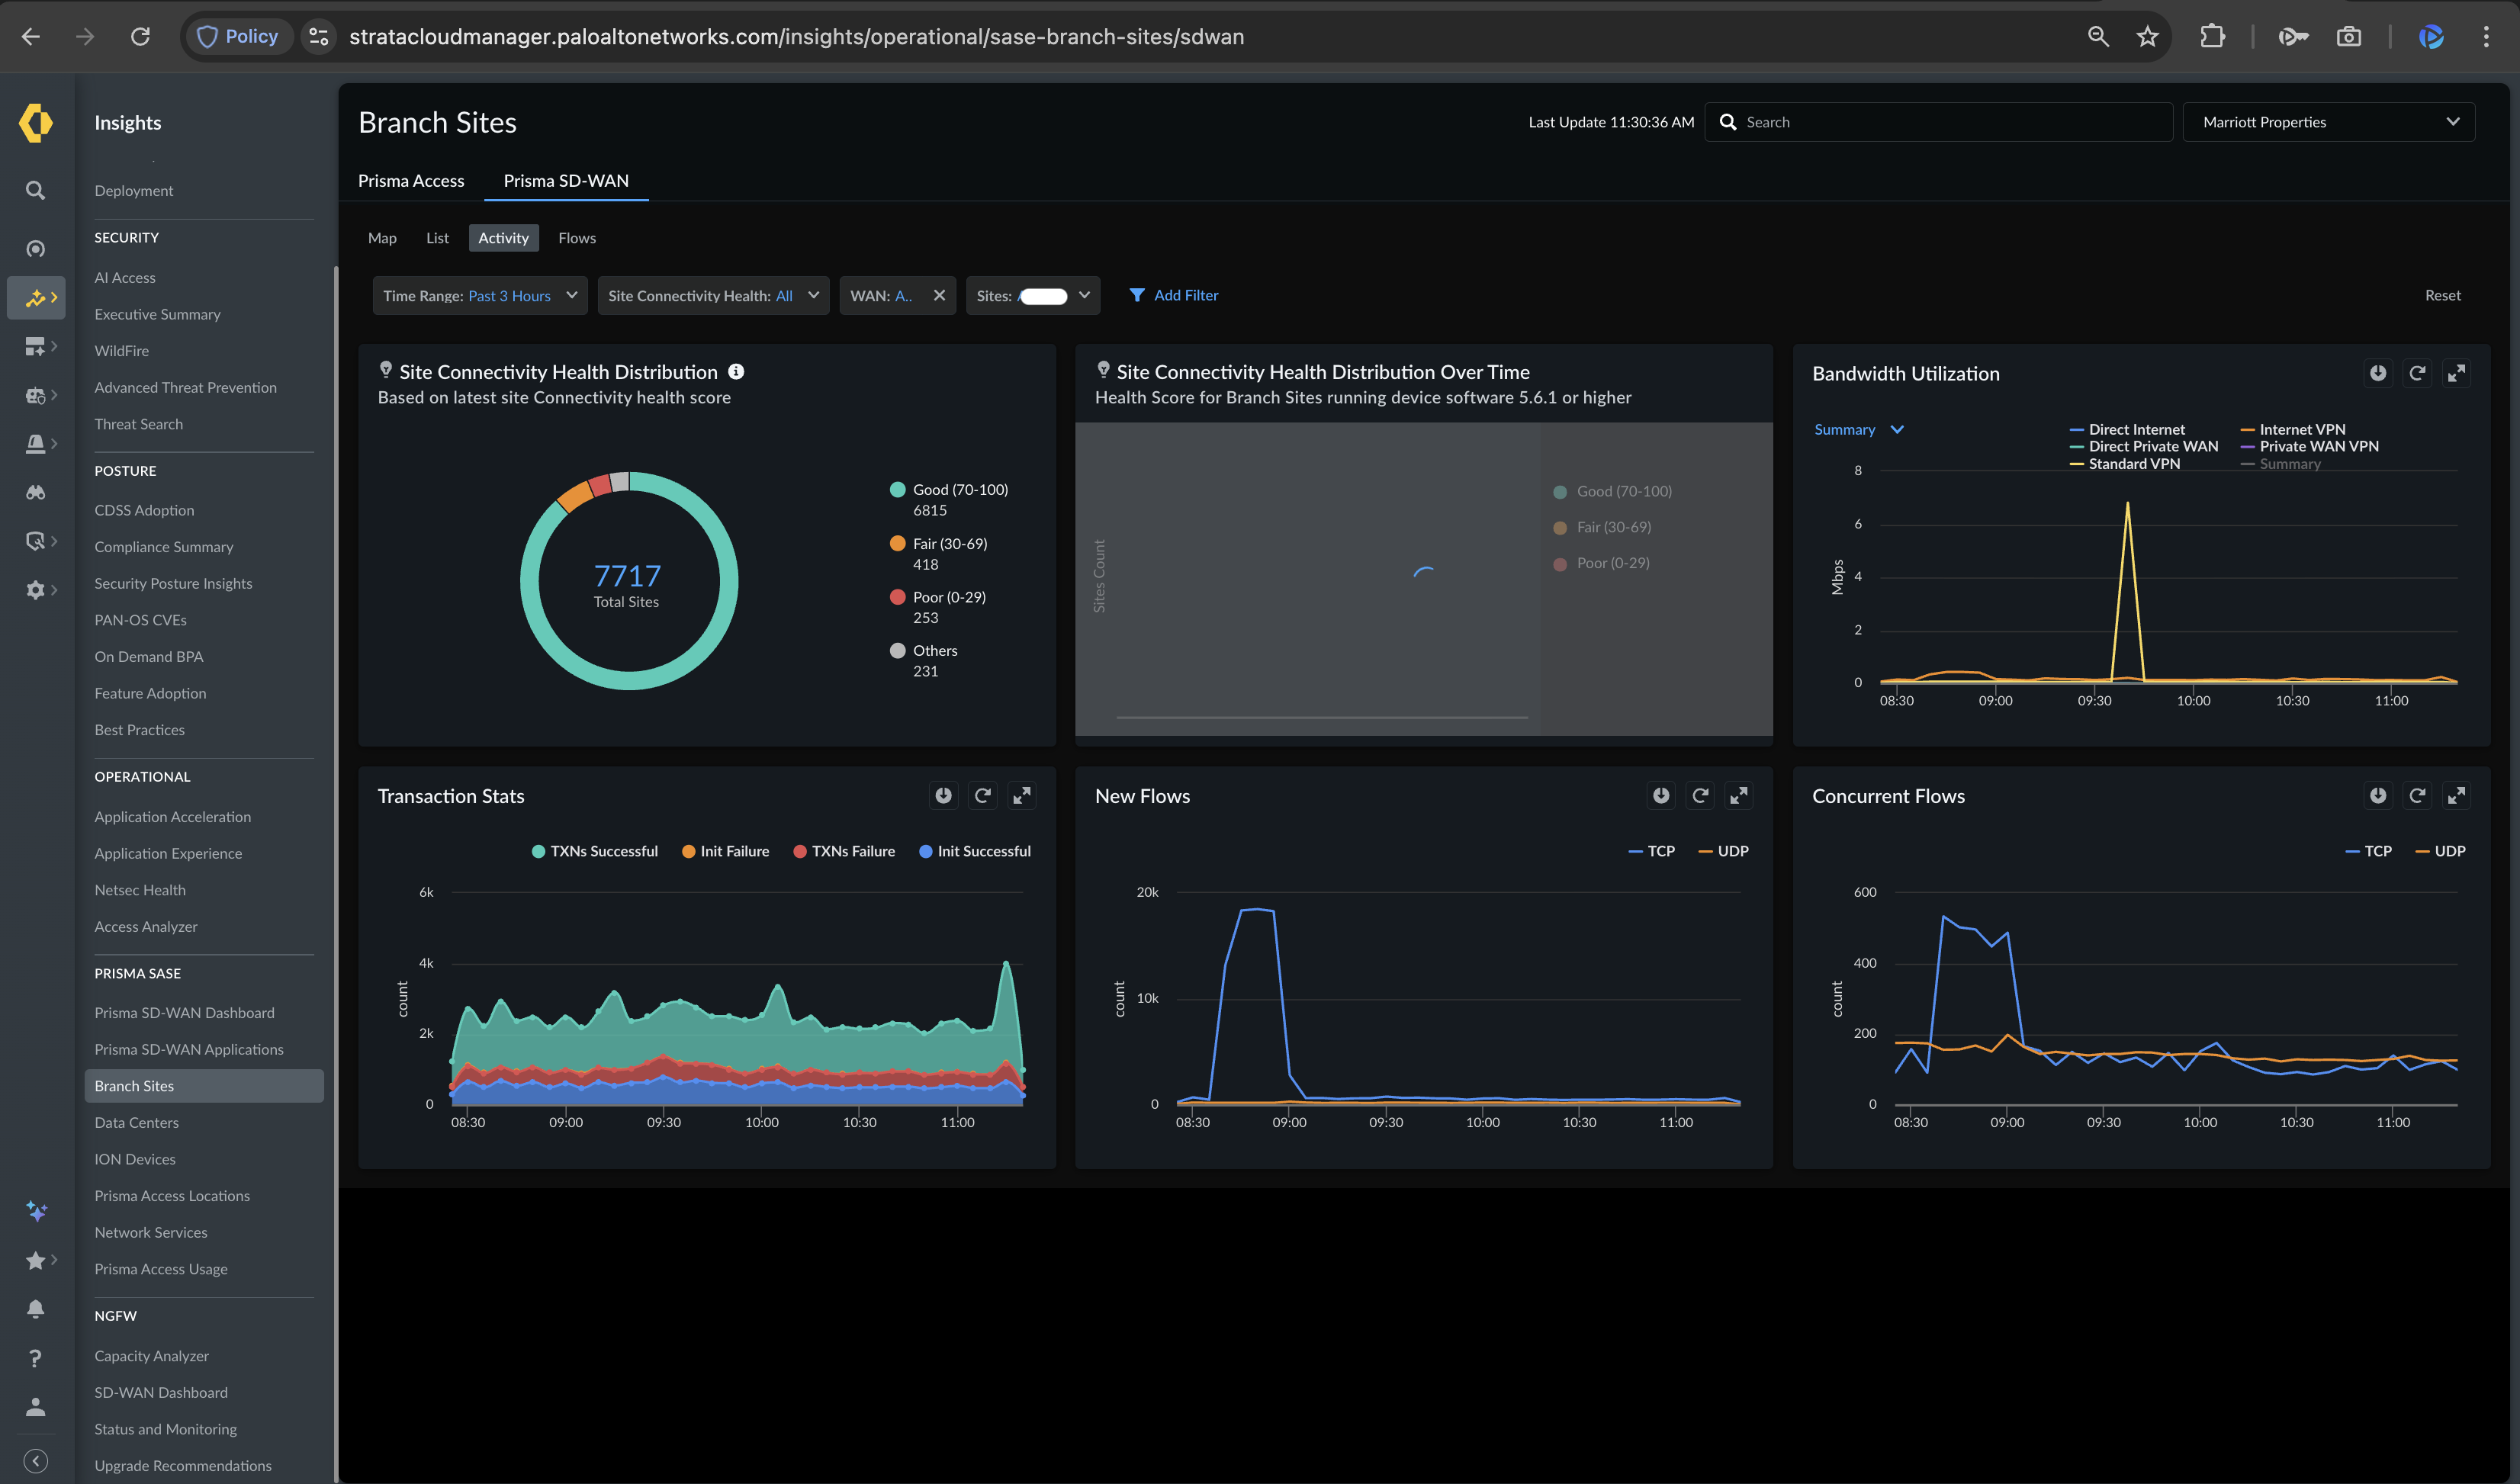The width and height of the screenshot is (2520, 1484).
Task: Expand New Flows chart to fullscreen
Action: point(1739,795)
